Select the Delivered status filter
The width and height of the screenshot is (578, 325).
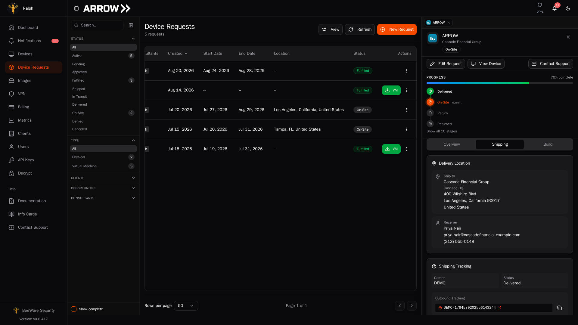[x=103, y=104]
